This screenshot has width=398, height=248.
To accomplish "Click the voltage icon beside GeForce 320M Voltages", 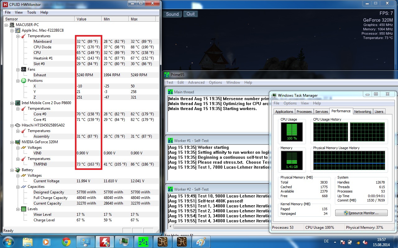I will point(24,148).
